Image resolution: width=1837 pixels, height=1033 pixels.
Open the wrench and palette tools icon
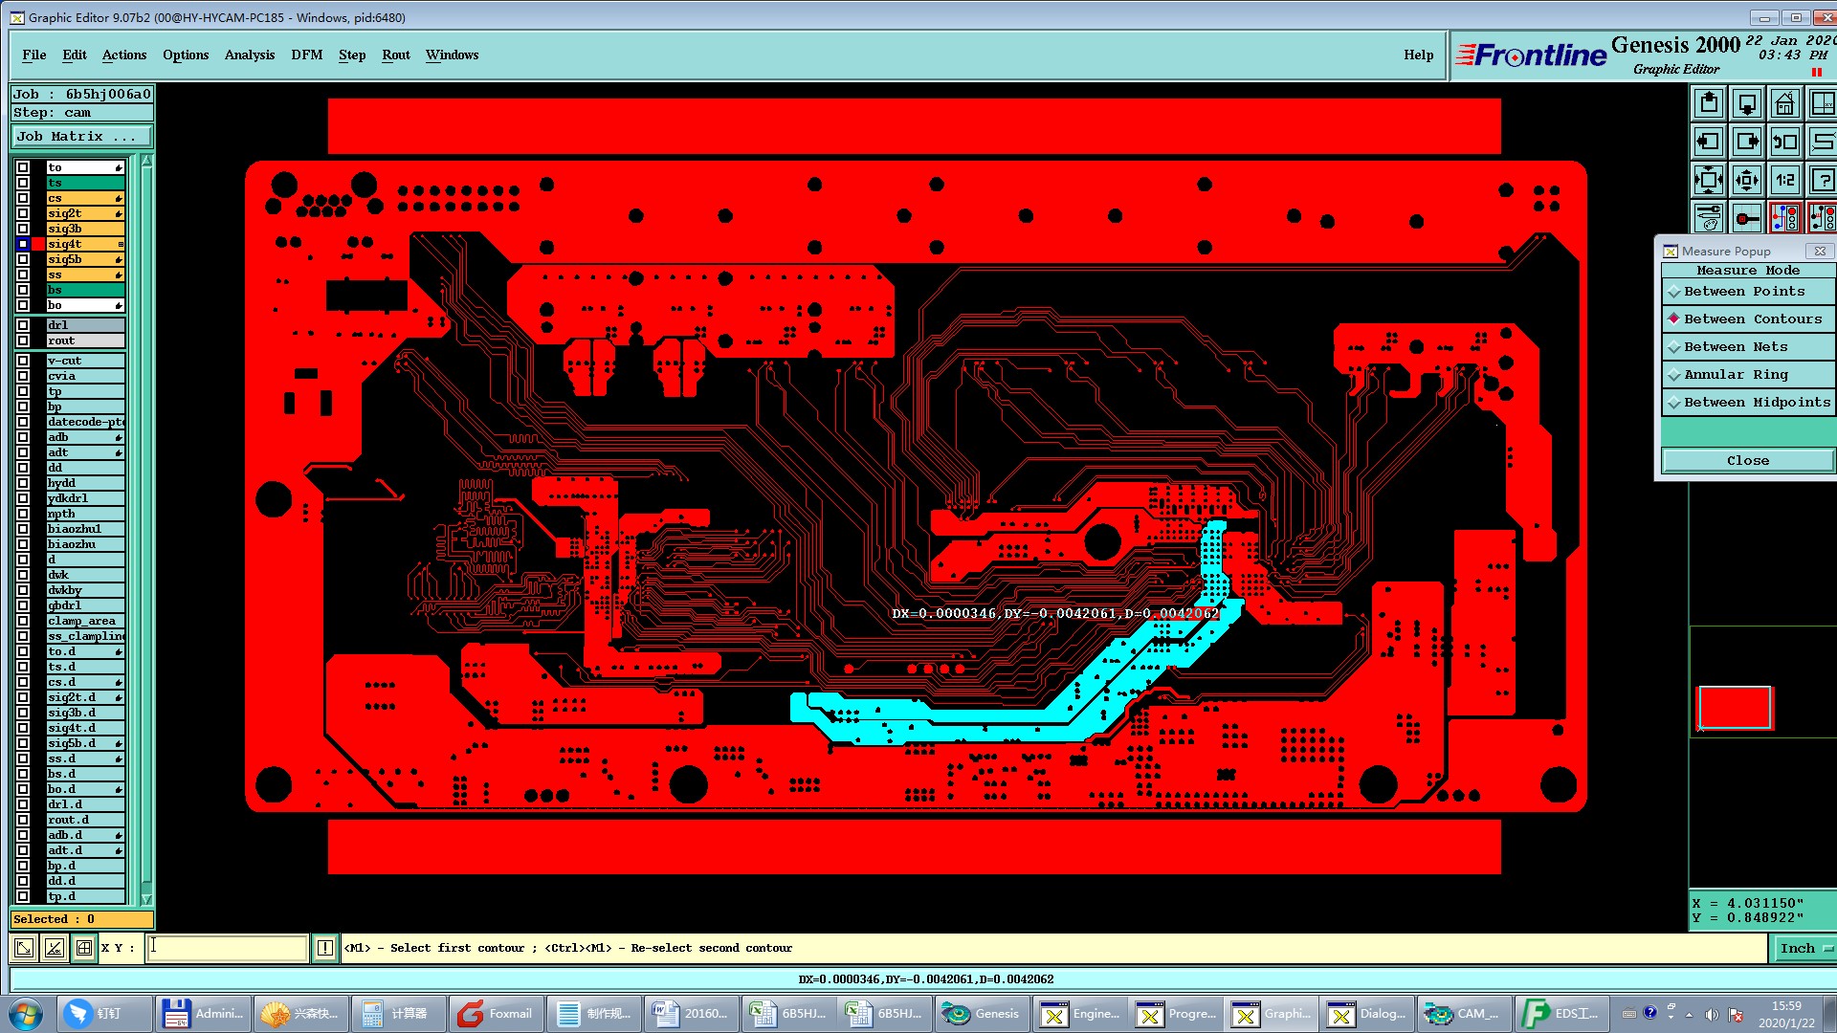click(1709, 218)
